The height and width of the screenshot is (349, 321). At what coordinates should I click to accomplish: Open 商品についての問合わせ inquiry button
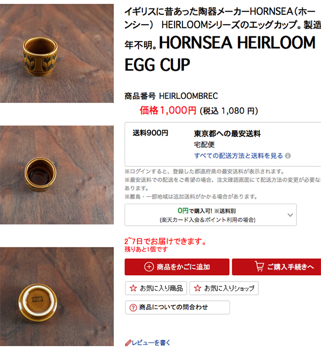[x=177, y=307]
